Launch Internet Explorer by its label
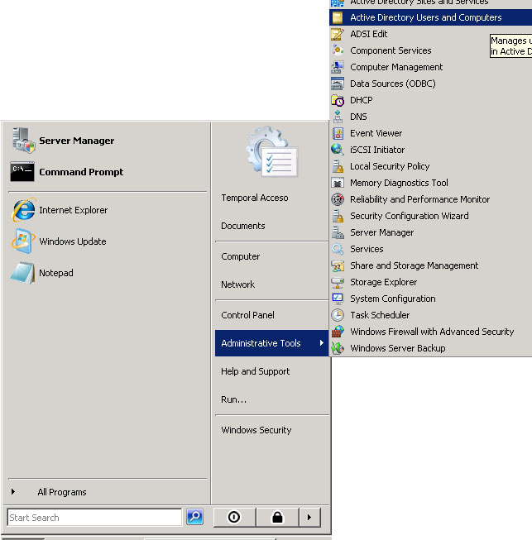The width and height of the screenshot is (532, 540). tap(74, 210)
